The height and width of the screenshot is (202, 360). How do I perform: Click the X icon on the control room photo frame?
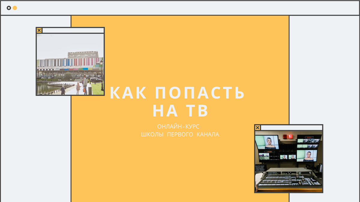pyautogui.click(x=258, y=128)
